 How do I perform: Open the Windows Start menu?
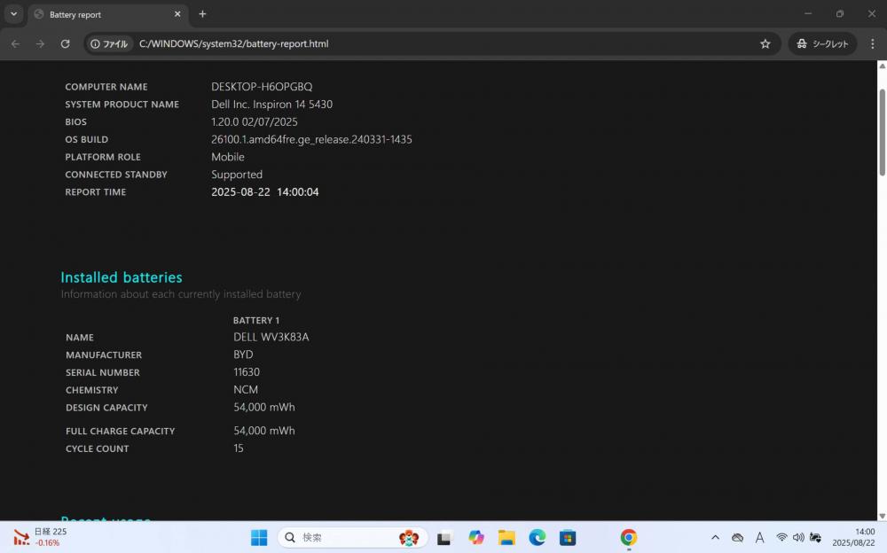[259, 537]
